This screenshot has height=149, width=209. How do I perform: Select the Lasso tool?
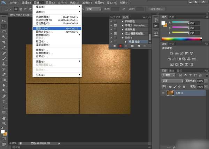click(x=4, y=31)
